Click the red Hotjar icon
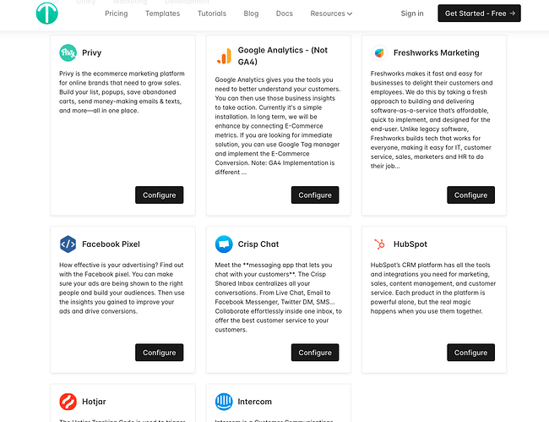549x422 pixels. click(x=68, y=402)
